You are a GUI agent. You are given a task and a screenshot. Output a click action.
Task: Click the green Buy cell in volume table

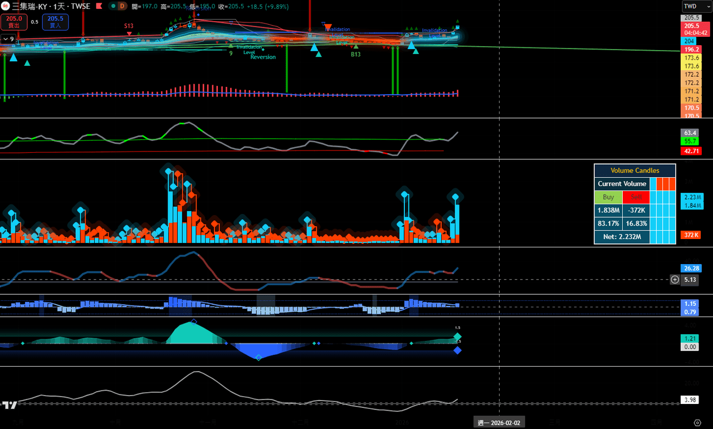coord(608,197)
